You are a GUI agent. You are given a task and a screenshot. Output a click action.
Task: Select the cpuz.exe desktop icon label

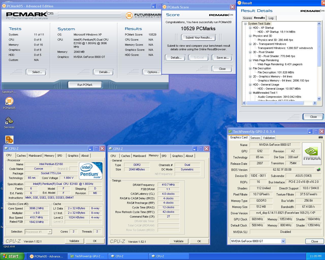[x=9, y=246]
